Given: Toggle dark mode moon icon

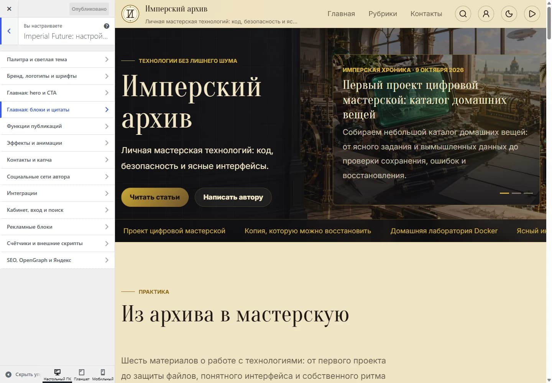Looking at the screenshot, I should 509,14.
